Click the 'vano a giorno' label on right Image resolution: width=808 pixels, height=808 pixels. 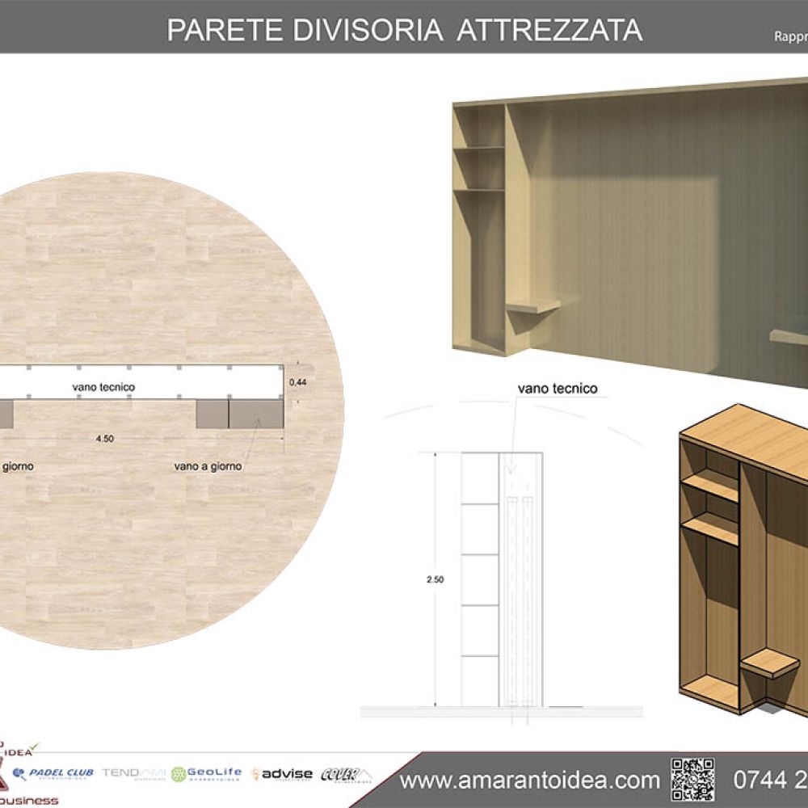(x=208, y=466)
